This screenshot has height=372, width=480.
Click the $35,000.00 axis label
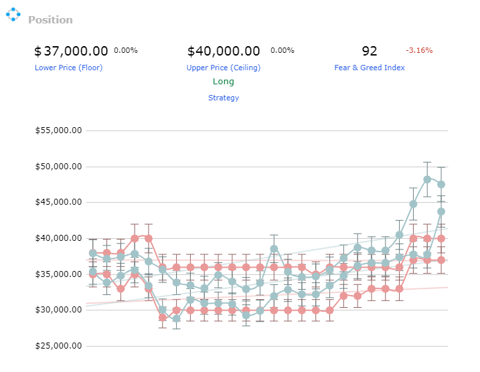(x=58, y=274)
